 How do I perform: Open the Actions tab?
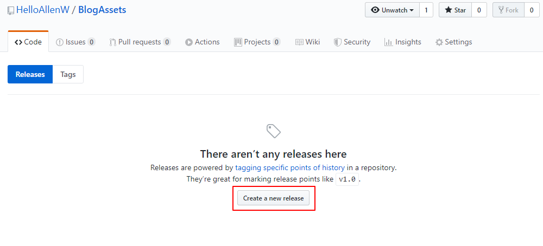coord(202,42)
